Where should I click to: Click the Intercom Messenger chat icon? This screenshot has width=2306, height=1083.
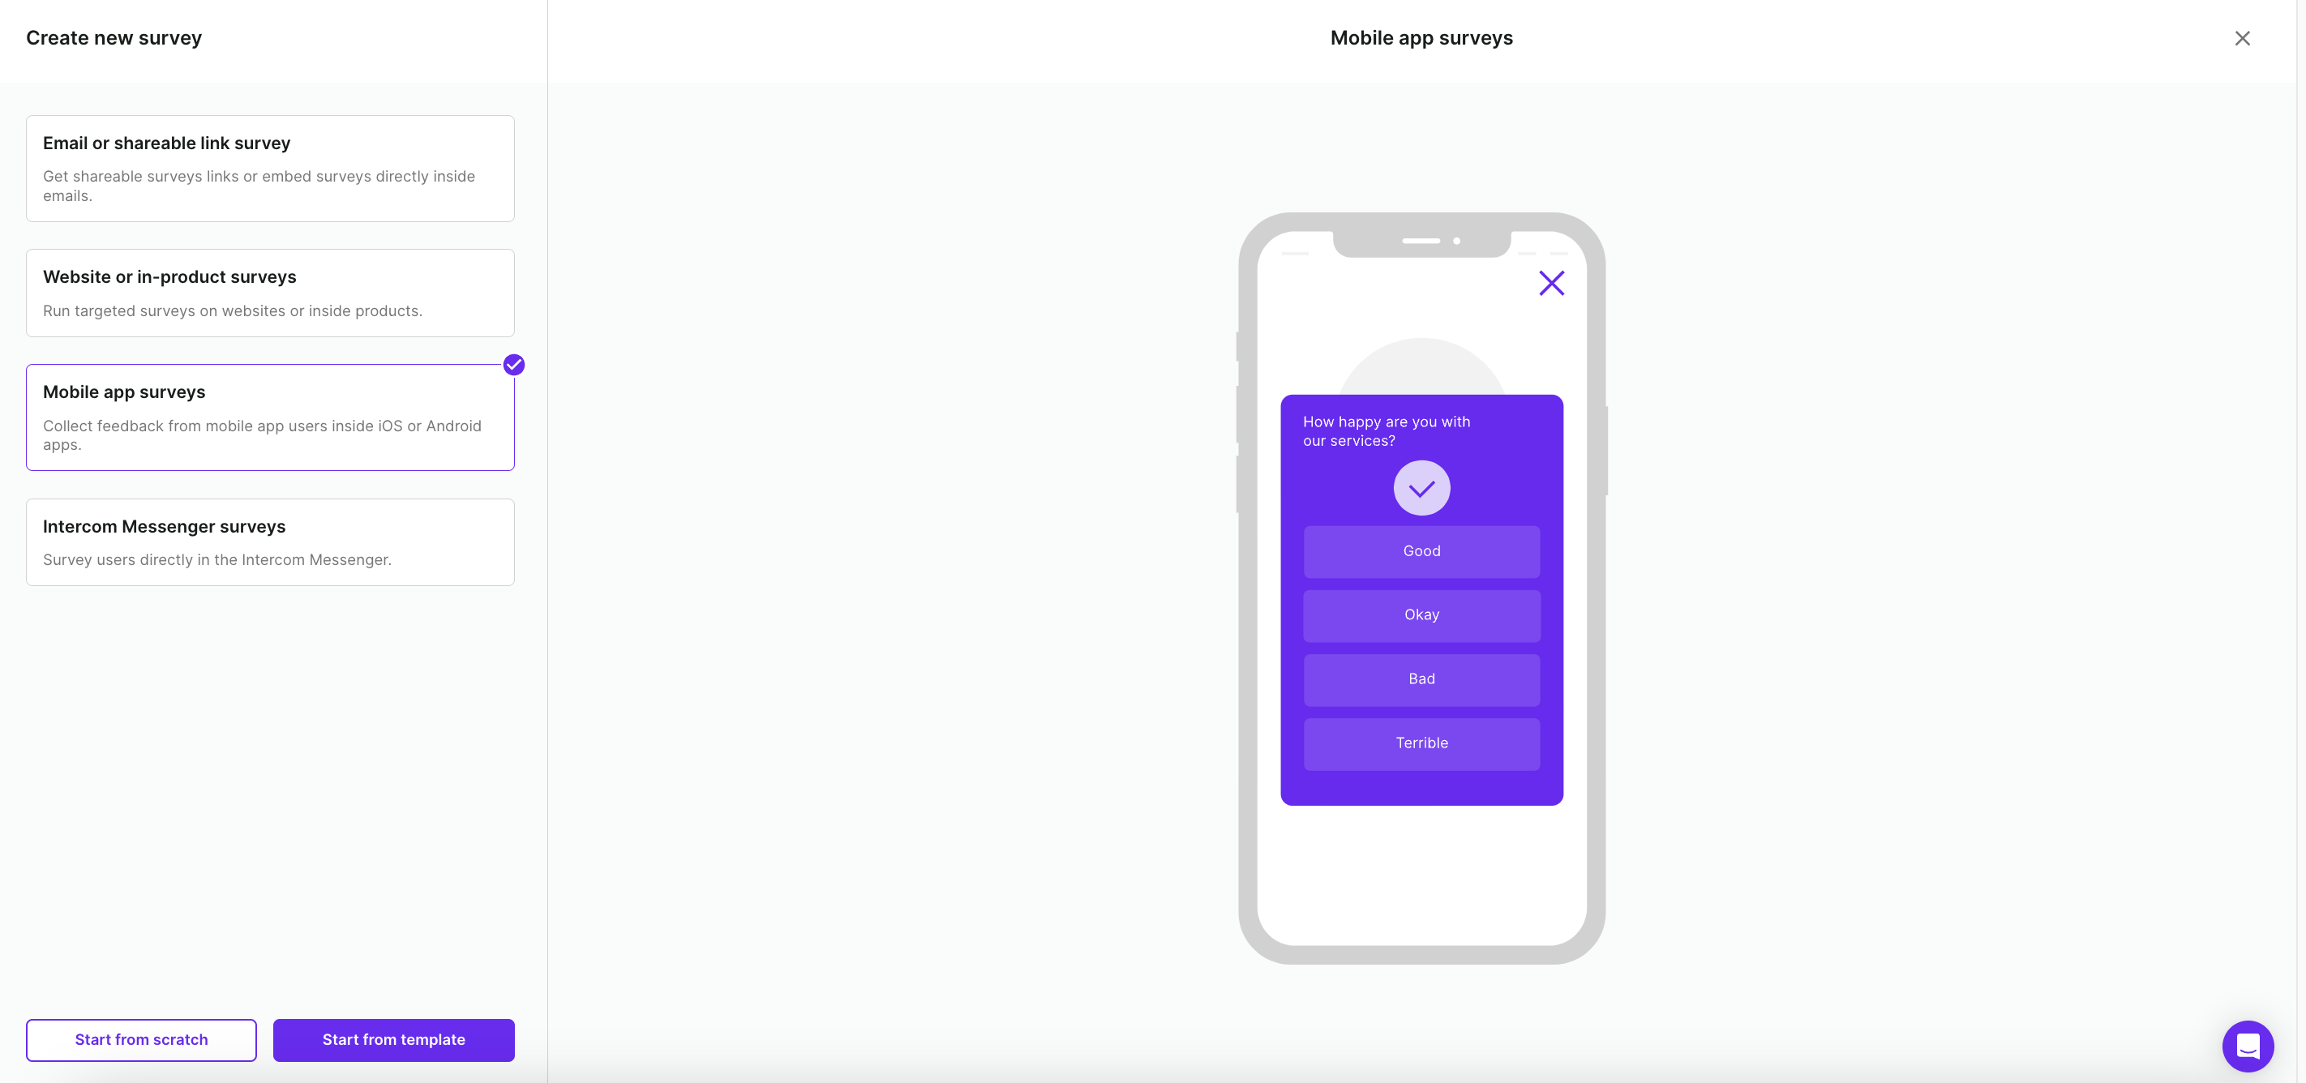click(x=2247, y=1045)
